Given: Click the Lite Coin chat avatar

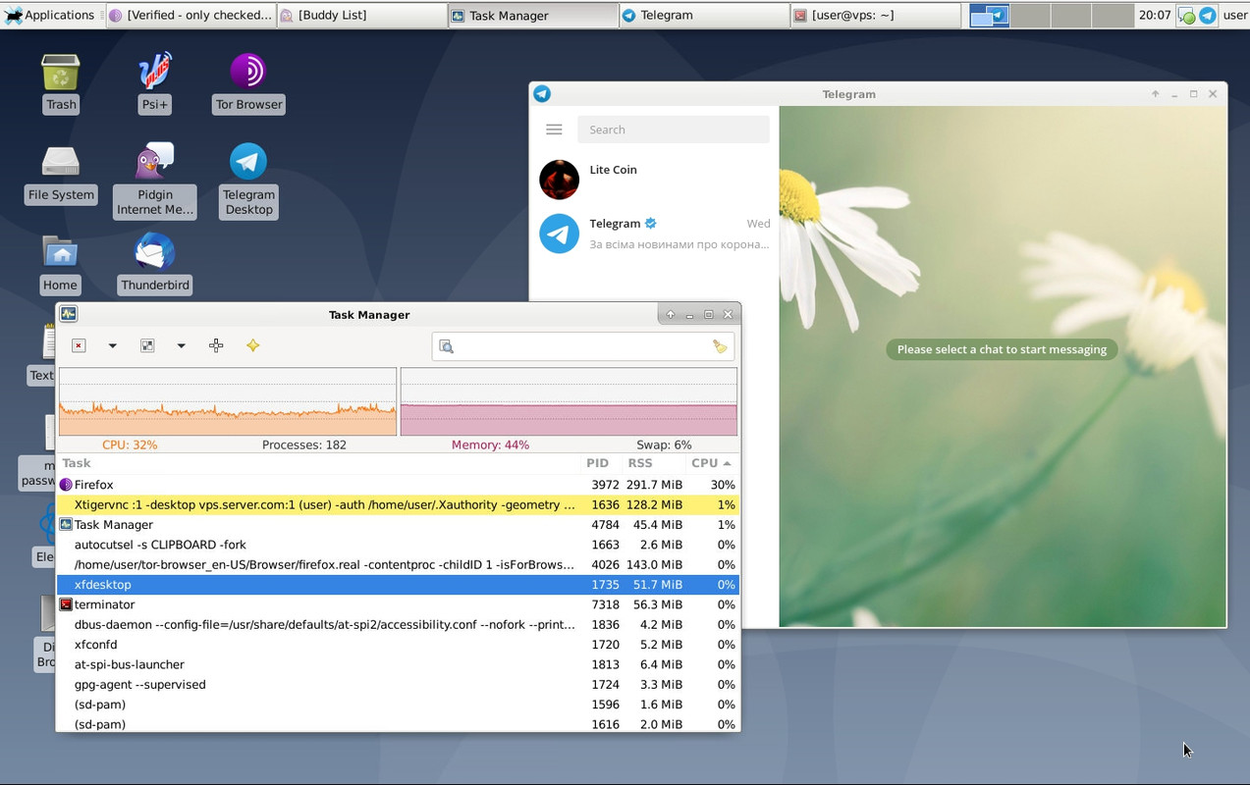Looking at the screenshot, I should (560, 180).
